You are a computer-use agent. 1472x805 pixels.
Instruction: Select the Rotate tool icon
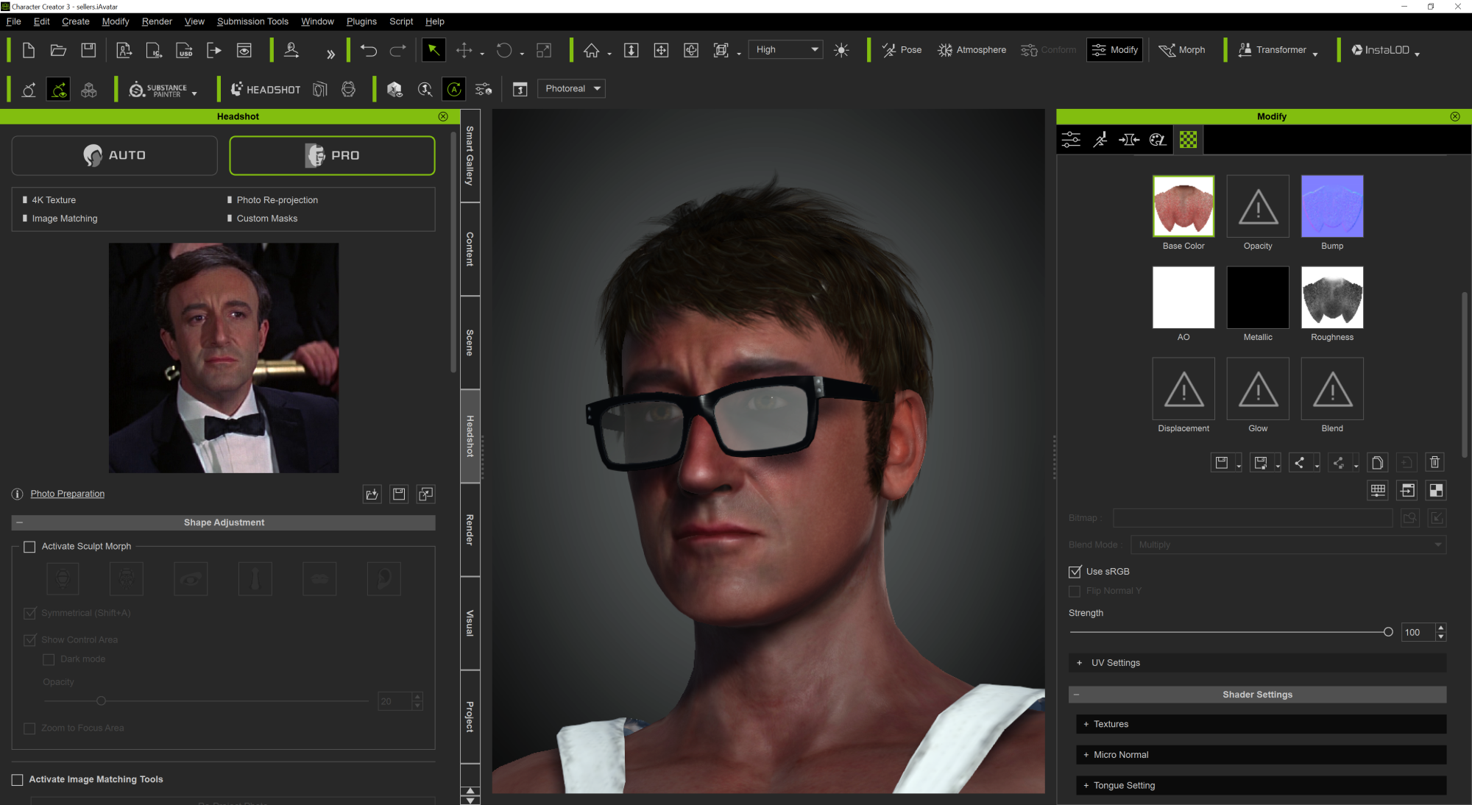pyautogui.click(x=504, y=50)
